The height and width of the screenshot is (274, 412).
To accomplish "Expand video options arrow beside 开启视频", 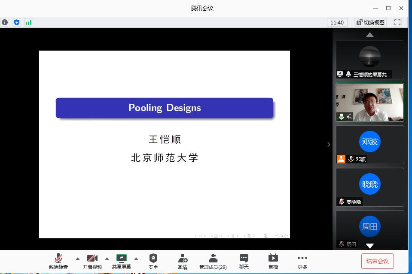I will 107,259.
